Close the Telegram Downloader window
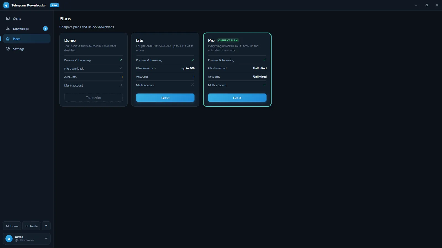The width and height of the screenshot is (442, 248). coord(437,5)
